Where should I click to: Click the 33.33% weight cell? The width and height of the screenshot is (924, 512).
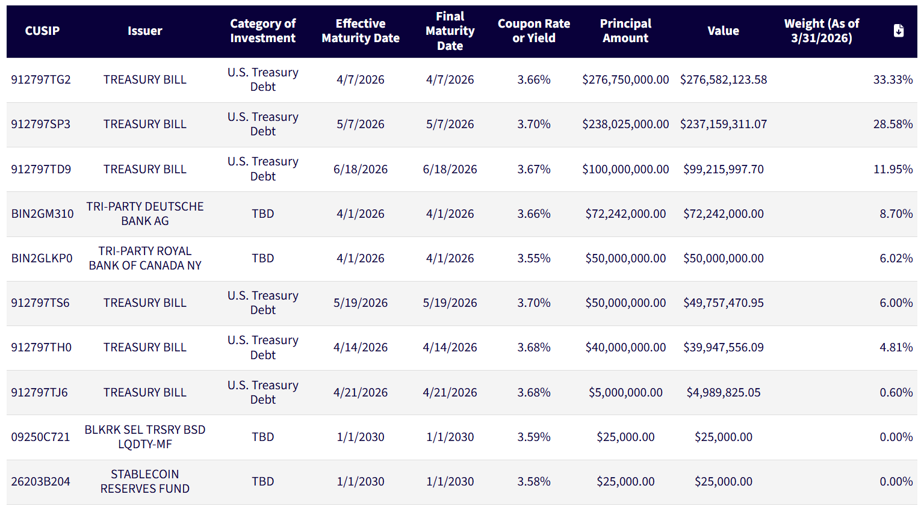click(892, 79)
